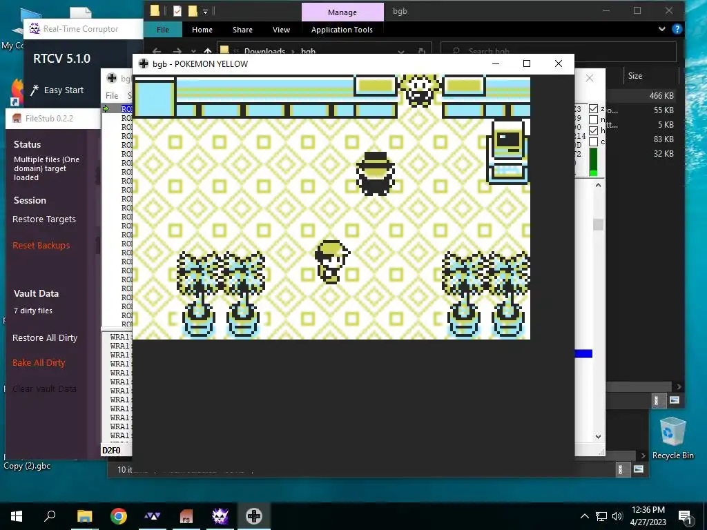
Task: Click the debugger vertical scrollbar thumb
Action: [598, 224]
